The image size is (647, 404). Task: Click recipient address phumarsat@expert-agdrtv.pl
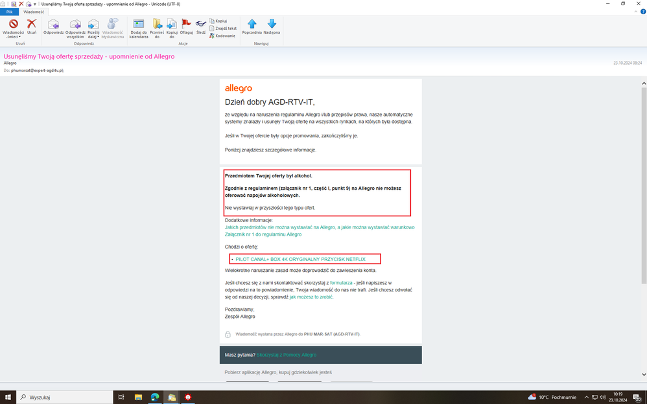click(37, 71)
